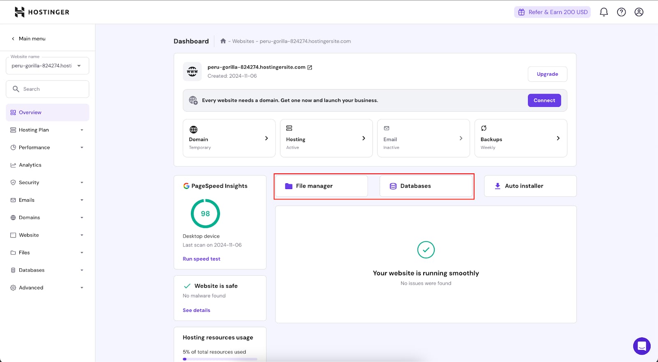The image size is (658, 362).
Task: Click the Upgrade button
Action: [547, 74]
